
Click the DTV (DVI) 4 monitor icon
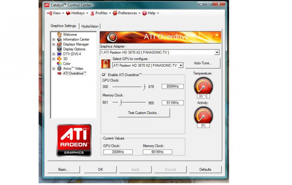[x=60, y=54]
